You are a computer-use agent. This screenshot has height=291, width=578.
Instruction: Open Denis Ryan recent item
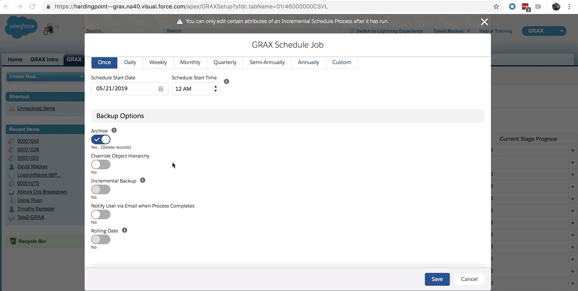point(30,200)
